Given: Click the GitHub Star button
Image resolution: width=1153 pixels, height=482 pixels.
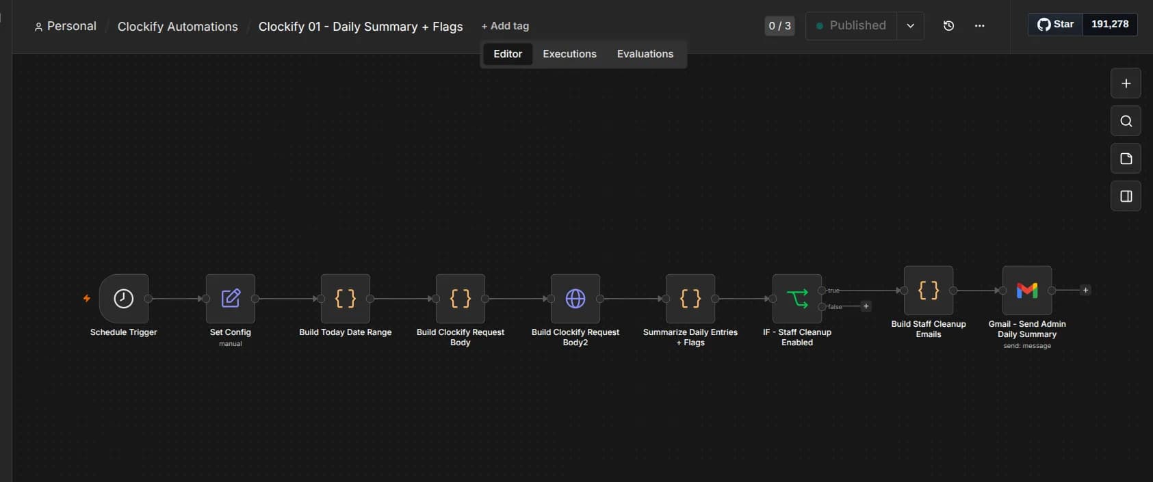Looking at the screenshot, I should pos(1056,24).
